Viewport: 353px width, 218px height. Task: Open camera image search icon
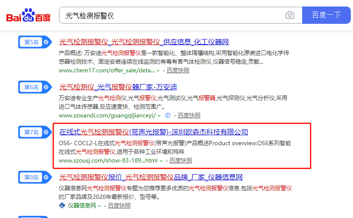[290, 15]
